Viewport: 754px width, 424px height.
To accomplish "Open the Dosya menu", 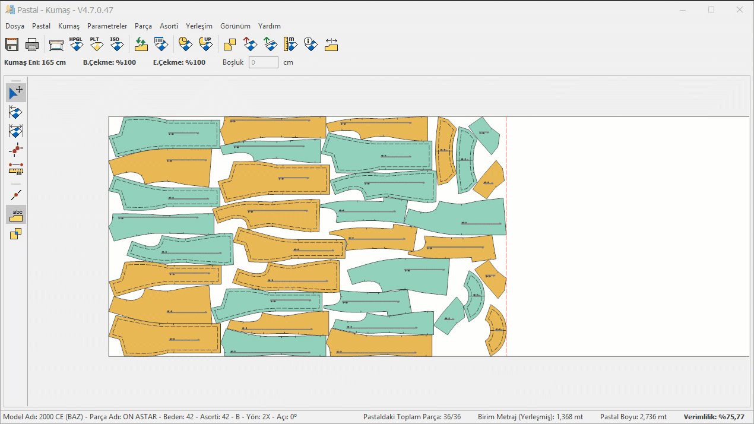I will [x=15, y=26].
